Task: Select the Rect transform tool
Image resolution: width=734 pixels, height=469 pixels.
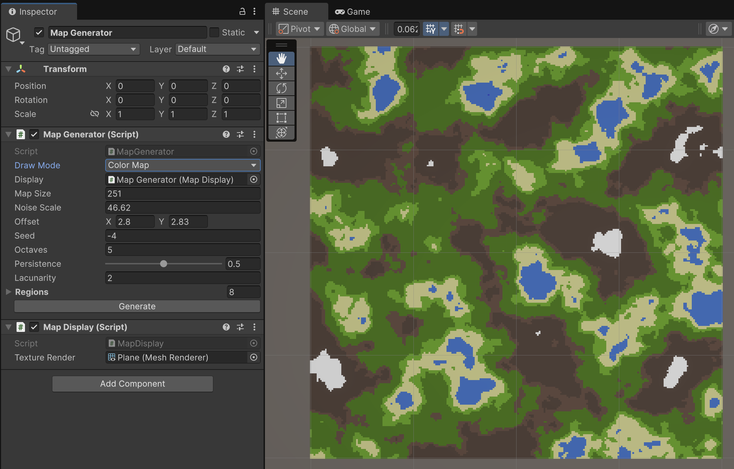Action: [x=281, y=118]
